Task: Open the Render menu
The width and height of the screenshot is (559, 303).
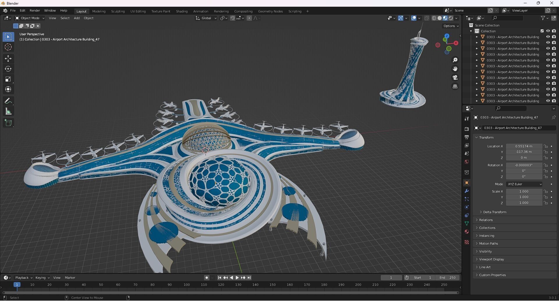Action: coord(35,10)
